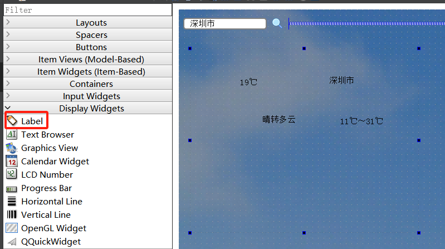Select the 晴转多云 weather label
Screen dimensions: 445x249
pyautogui.click(x=278, y=119)
